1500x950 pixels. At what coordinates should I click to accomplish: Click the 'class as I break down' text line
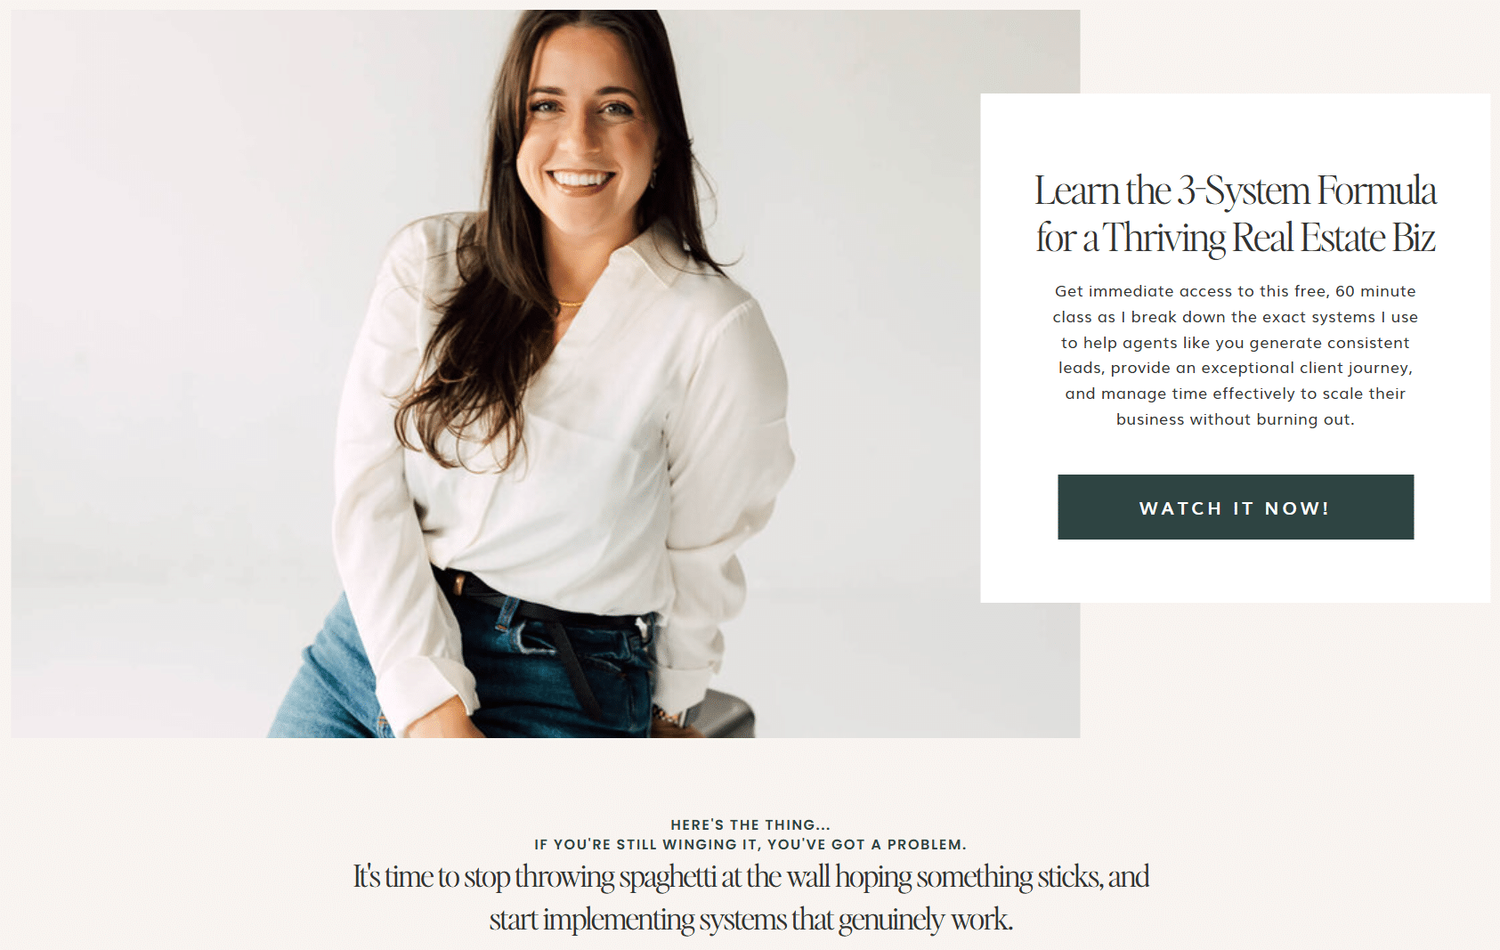[1235, 317]
